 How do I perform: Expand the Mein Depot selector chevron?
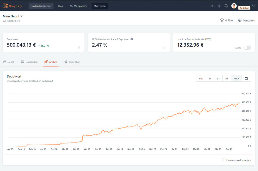(x=22, y=16)
